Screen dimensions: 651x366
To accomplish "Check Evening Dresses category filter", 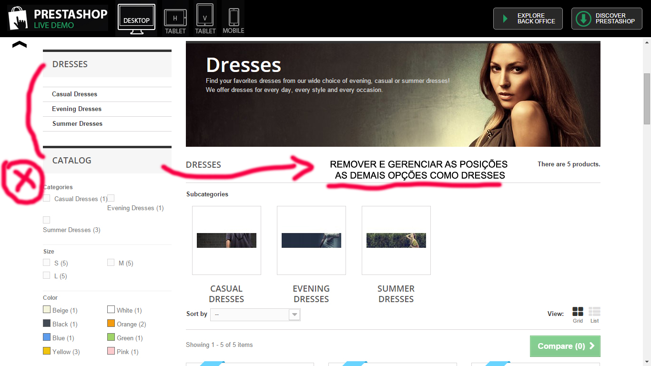I will click(x=111, y=198).
